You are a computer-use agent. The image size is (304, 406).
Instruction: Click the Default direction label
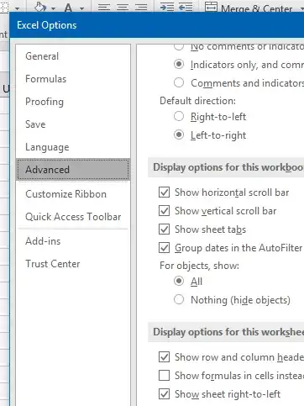point(197,101)
